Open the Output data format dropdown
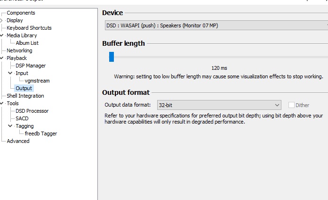Screen dimensions: 328x200 click(x=219, y=105)
